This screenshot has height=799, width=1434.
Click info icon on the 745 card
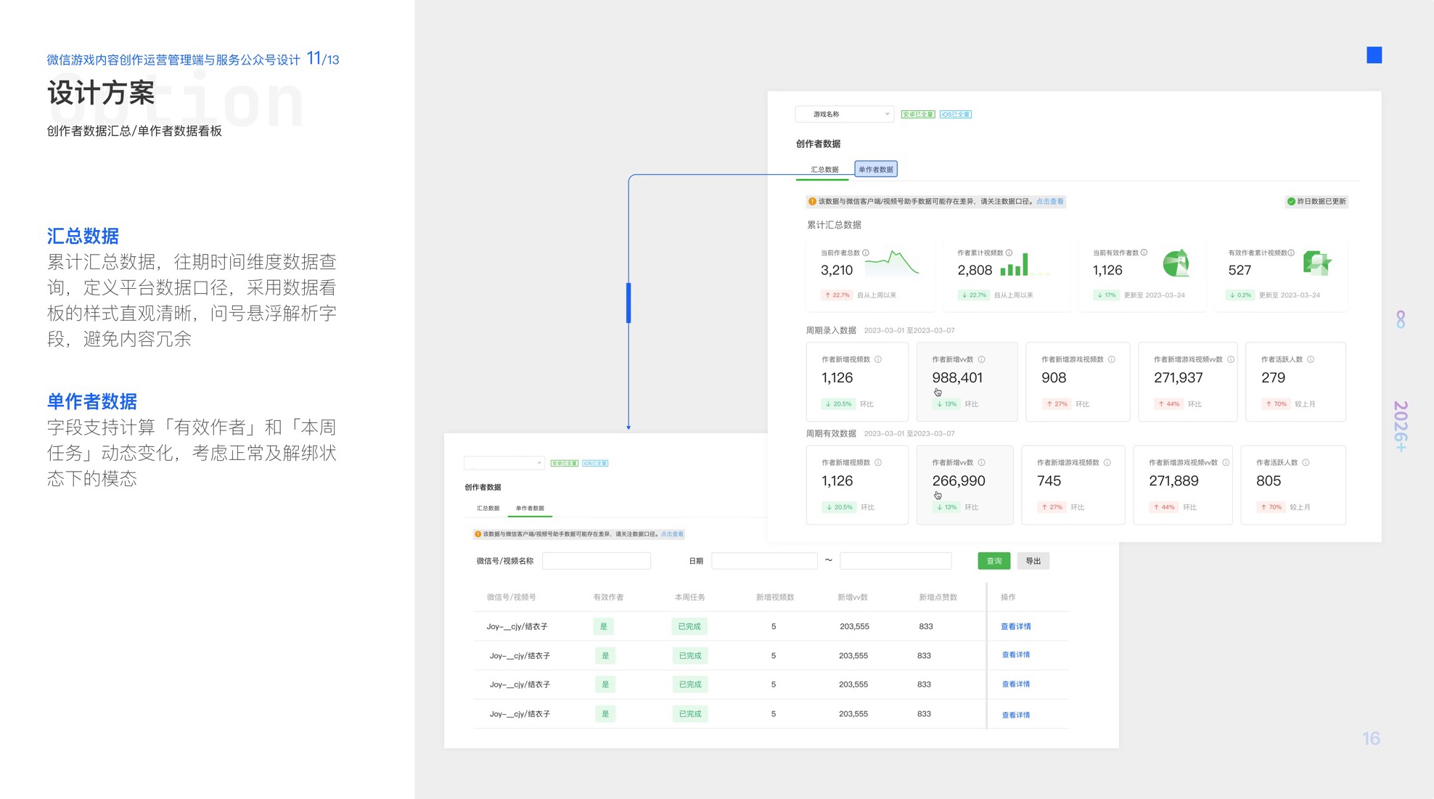point(1107,462)
